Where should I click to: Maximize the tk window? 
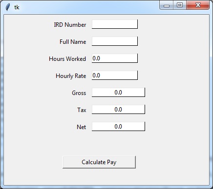(x=180, y=5)
